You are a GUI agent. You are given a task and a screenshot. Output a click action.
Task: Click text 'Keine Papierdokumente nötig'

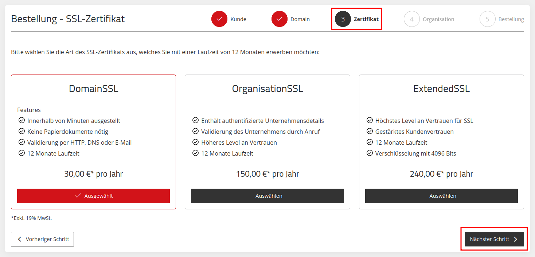click(x=68, y=132)
